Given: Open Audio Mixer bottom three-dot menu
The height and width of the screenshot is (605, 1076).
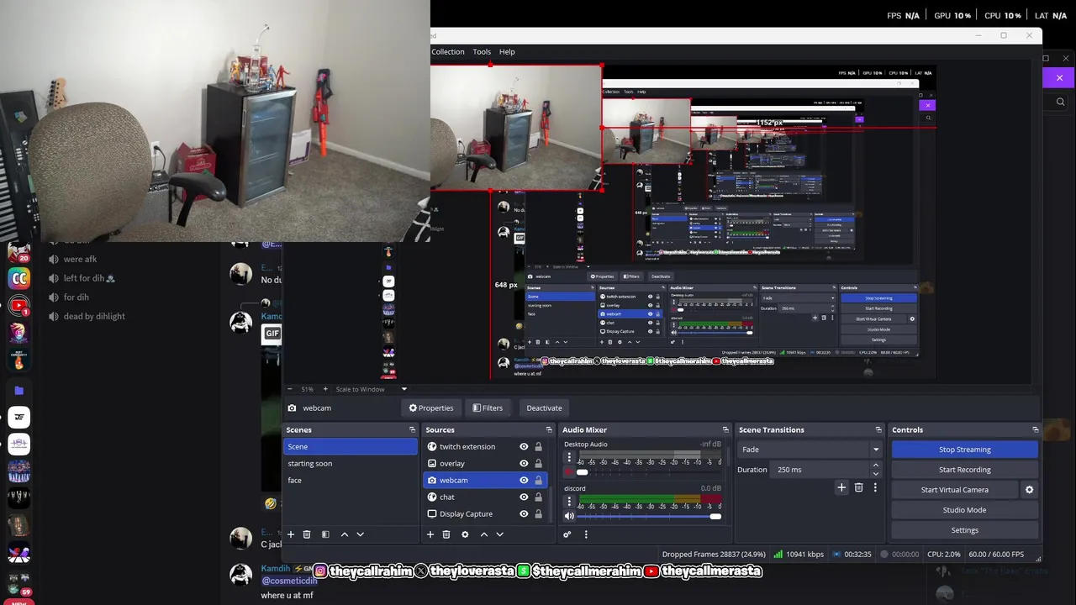Looking at the screenshot, I should pos(586,534).
